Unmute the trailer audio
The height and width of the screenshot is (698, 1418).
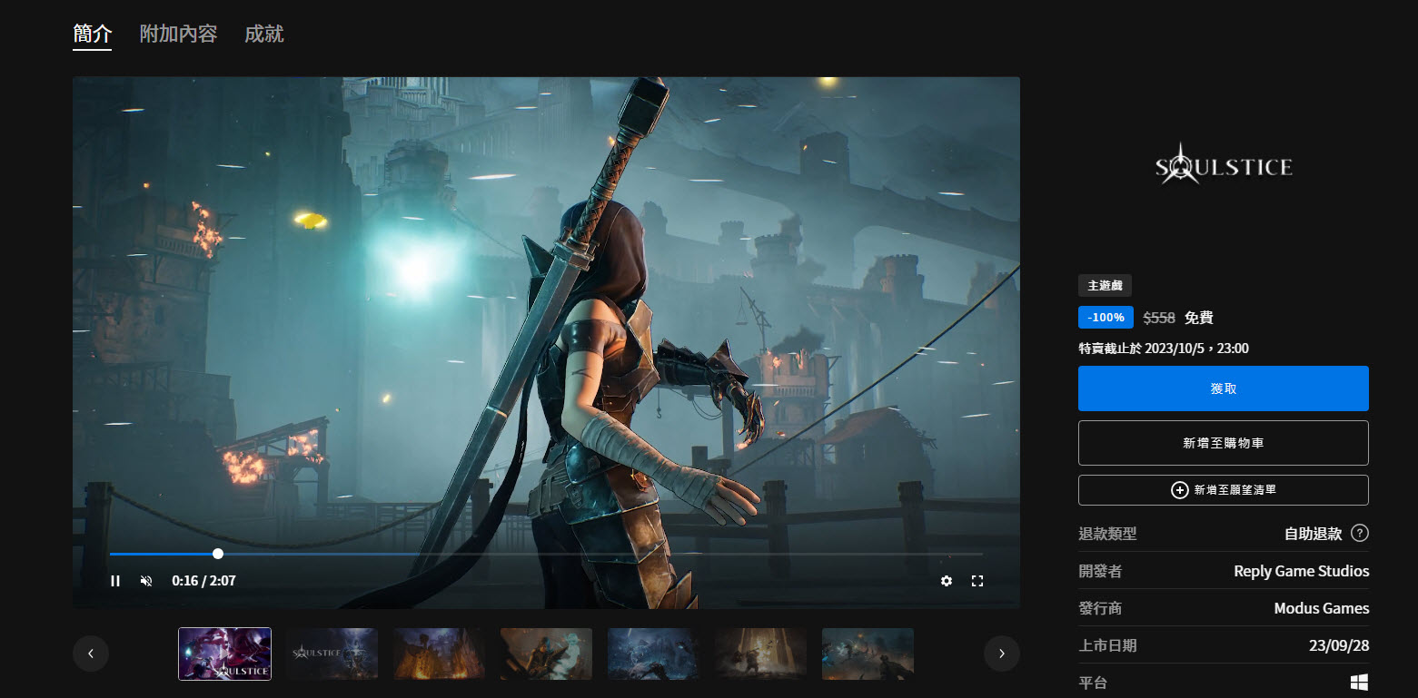146,581
